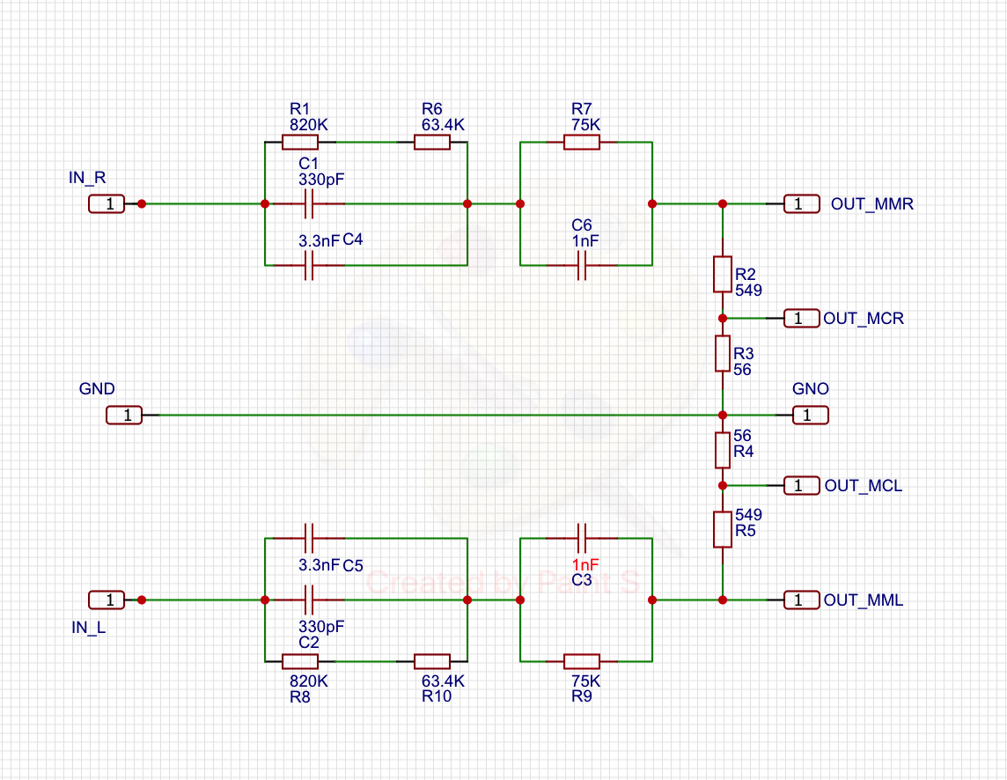Click the R10 63.4K resistor symbol
The image size is (1007, 780).
tap(431, 661)
